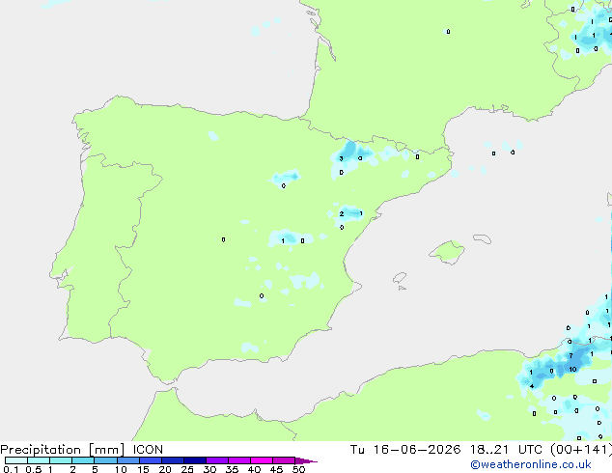612x473 pixels.
Task: Click the '18..21' time range text
Action: tap(489, 450)
